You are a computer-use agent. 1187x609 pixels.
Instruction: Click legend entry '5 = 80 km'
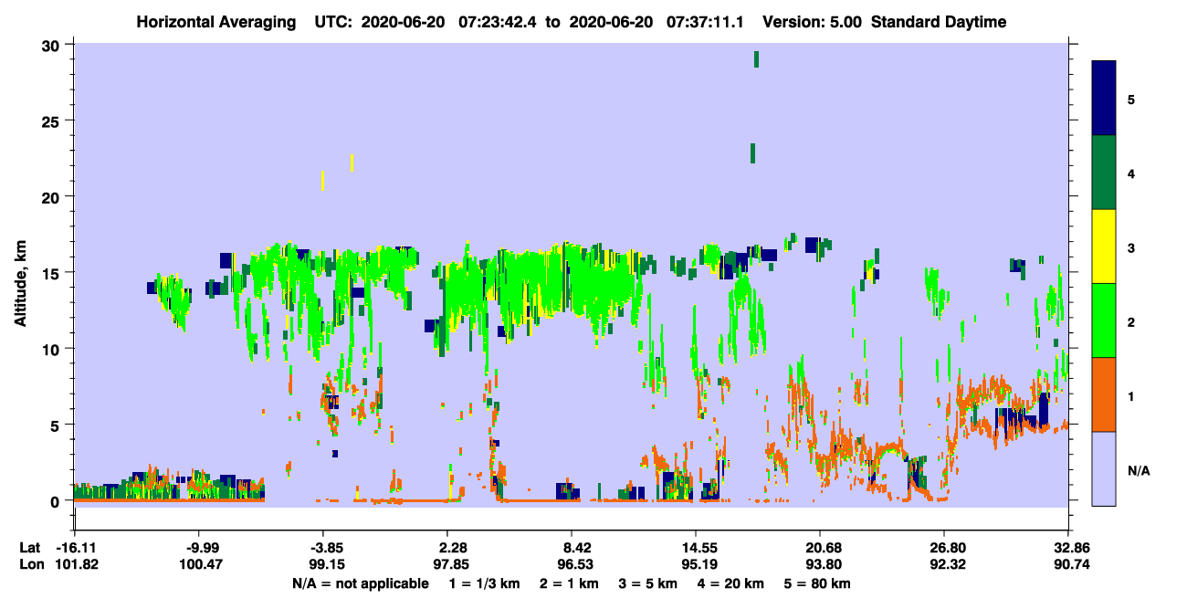click(818, 583)
